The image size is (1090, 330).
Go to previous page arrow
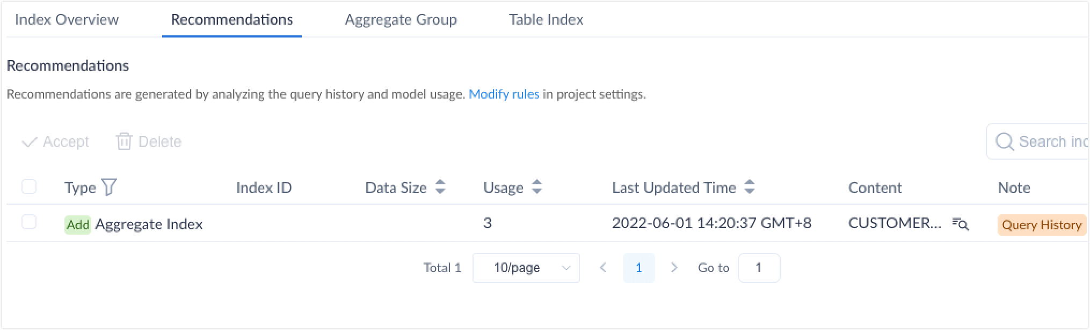[x=603, y=268]
